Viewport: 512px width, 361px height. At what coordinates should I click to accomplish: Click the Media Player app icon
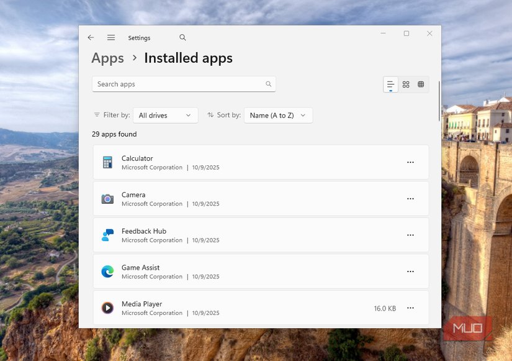(107, 308)
